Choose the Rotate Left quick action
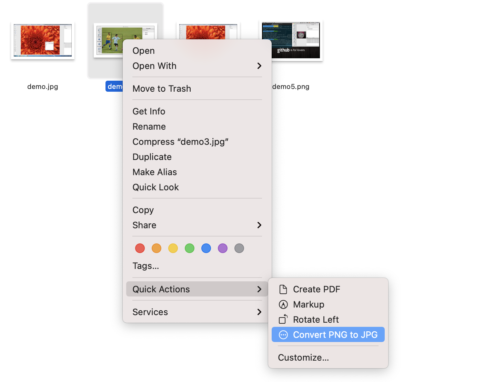484x382 pixels. click(x=315, y=320)
